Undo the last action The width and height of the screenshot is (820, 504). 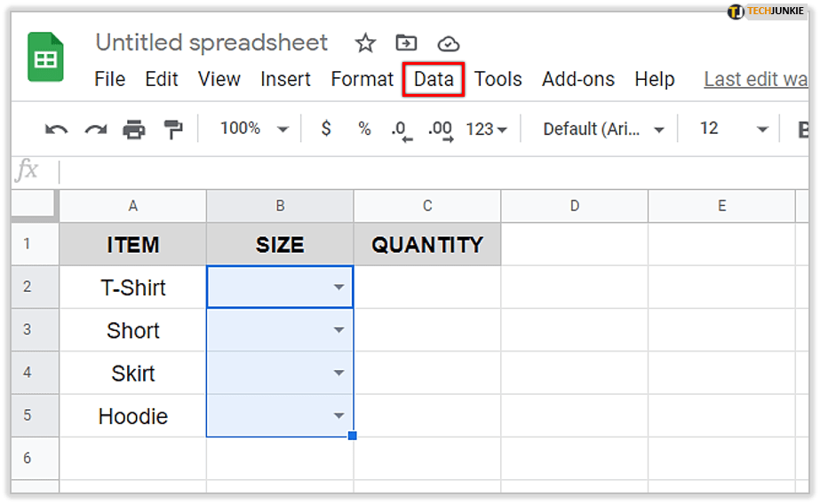pos(56,130)
